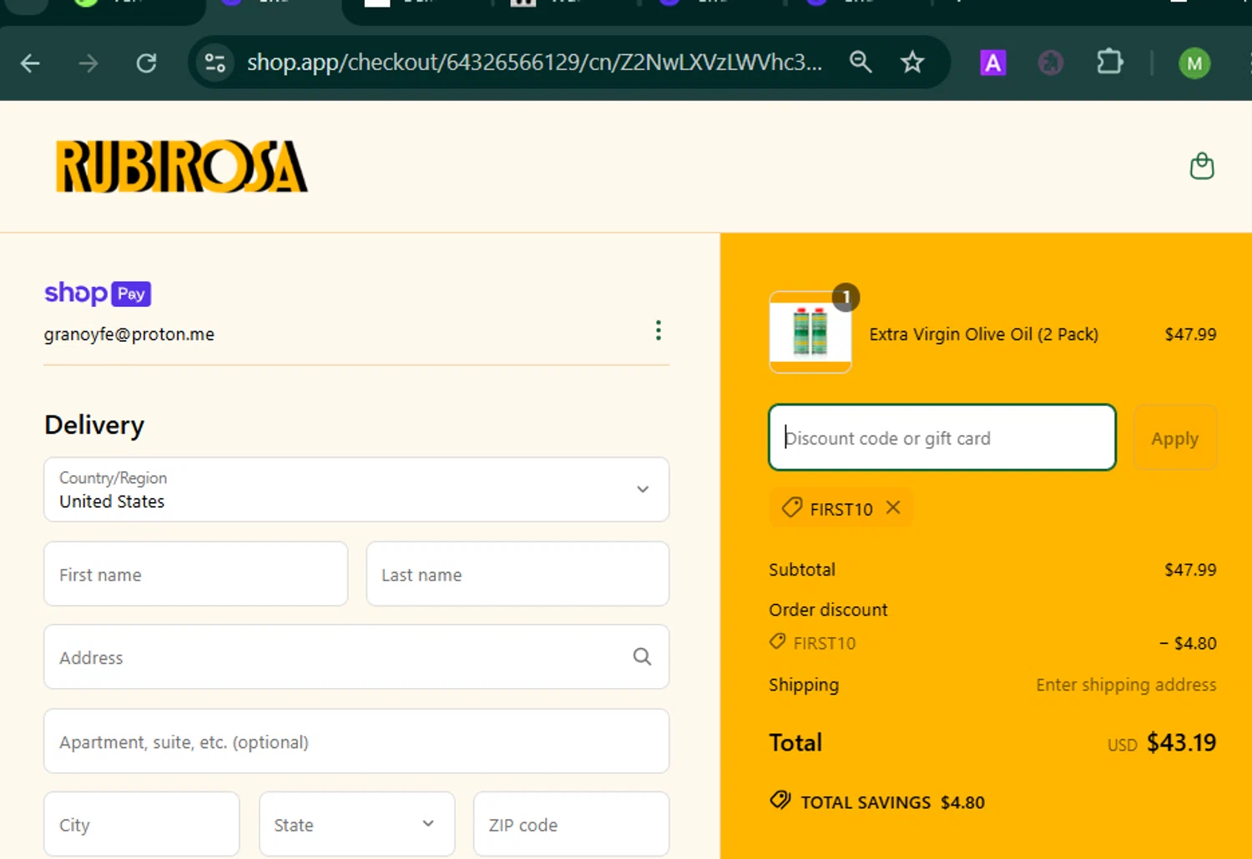Viewport: 1252px width, 859px height.
Task: Open site information icon in address bar
Action: [215, 63]
